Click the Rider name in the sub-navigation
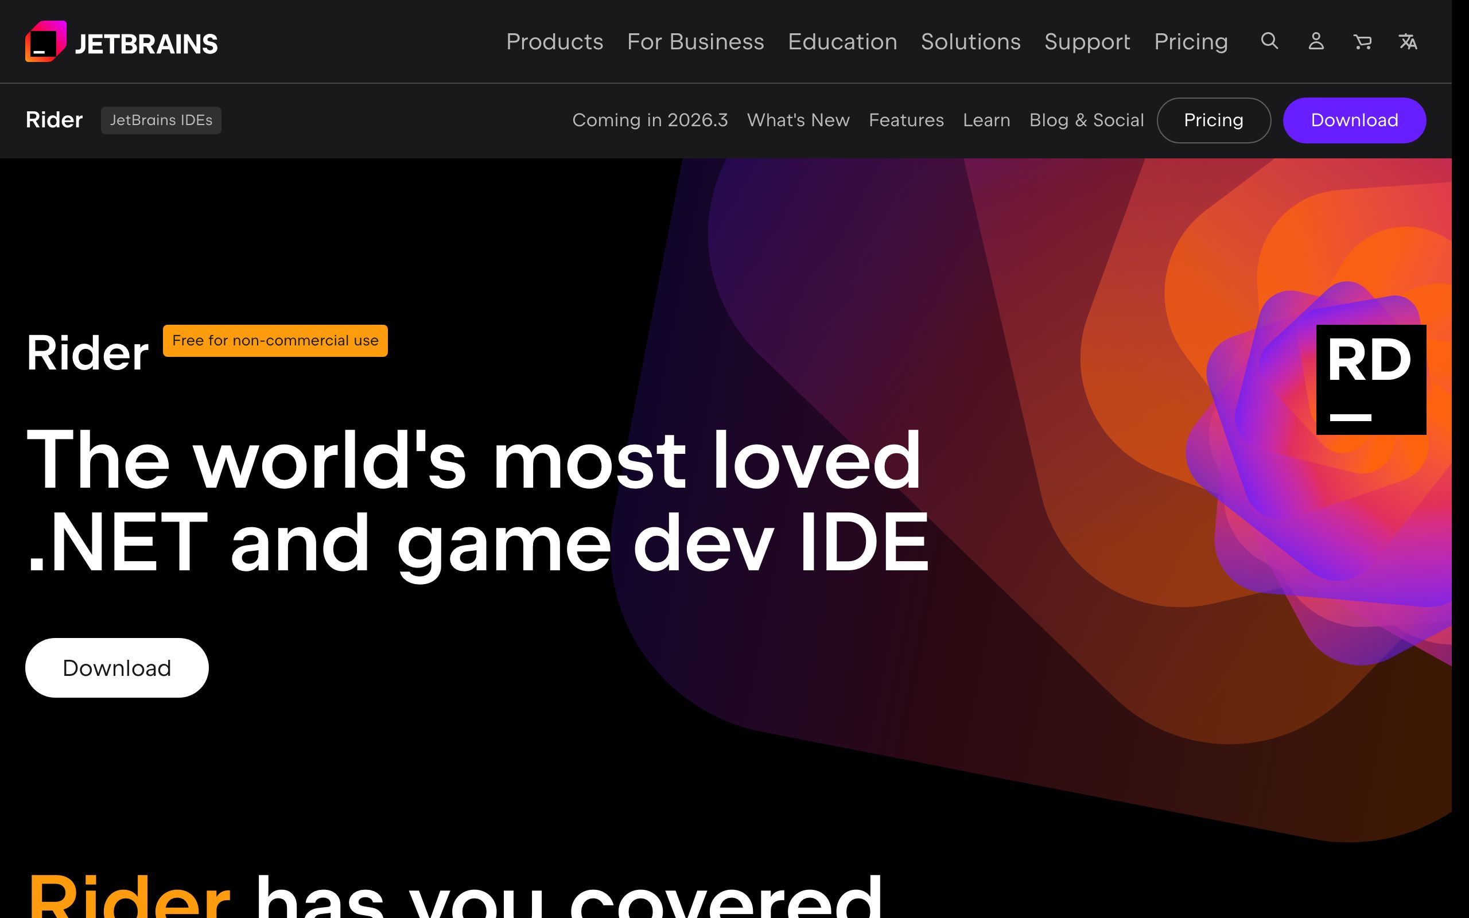 (54, 120)
